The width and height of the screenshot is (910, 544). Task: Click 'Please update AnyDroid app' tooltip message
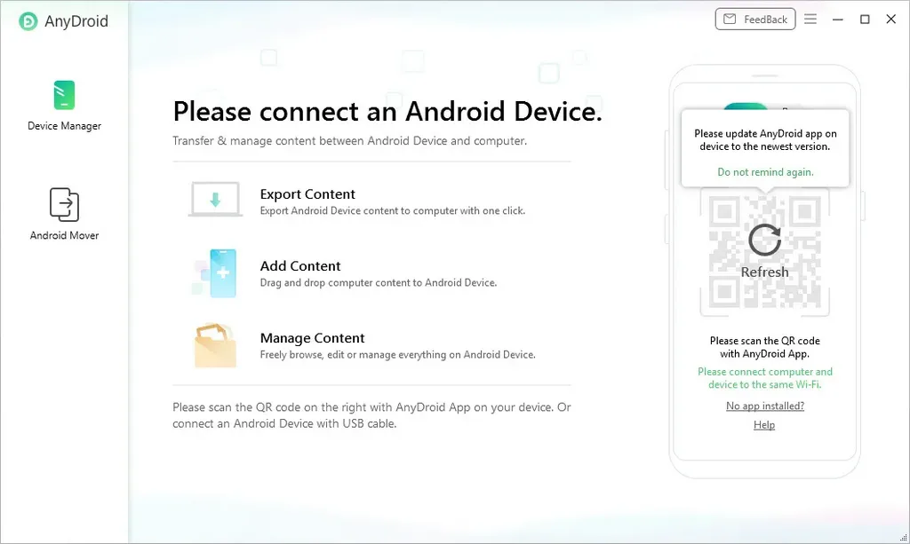[765, 140]
